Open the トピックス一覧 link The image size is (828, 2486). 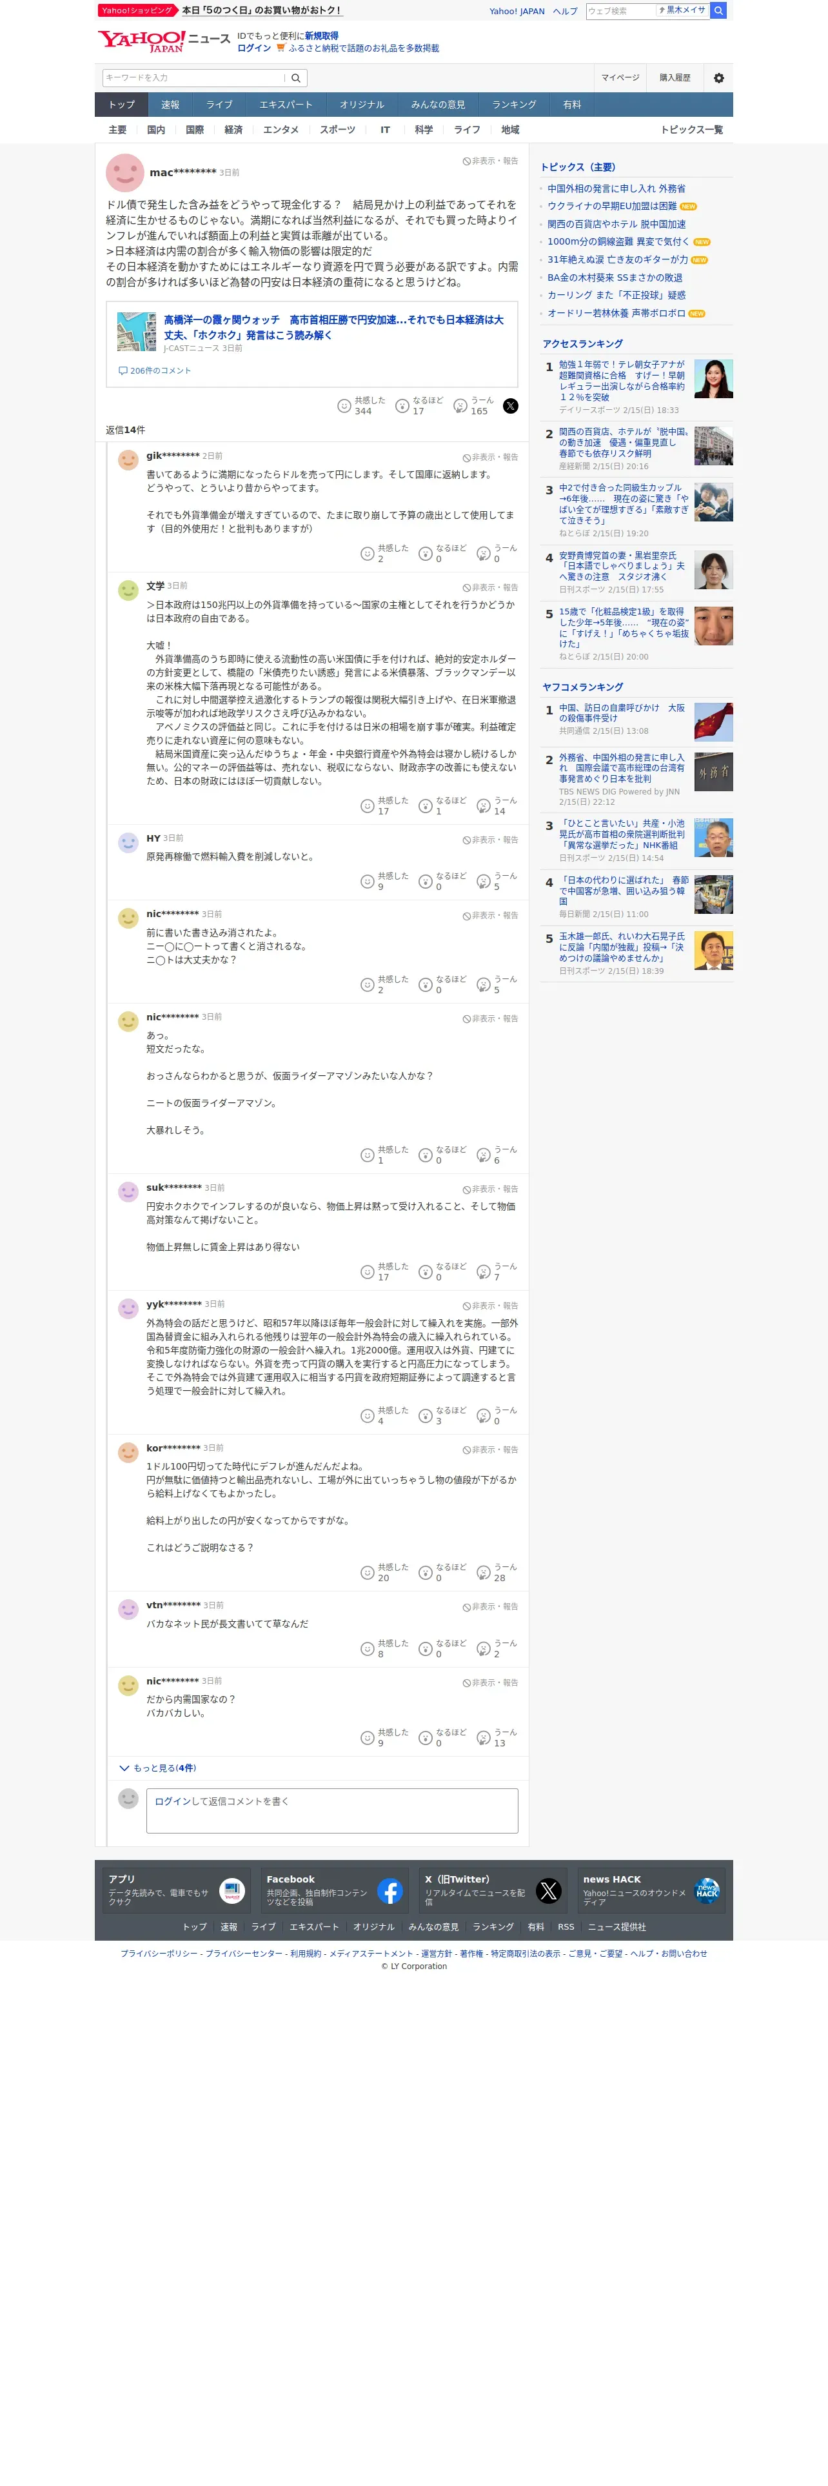coord(691,130)
